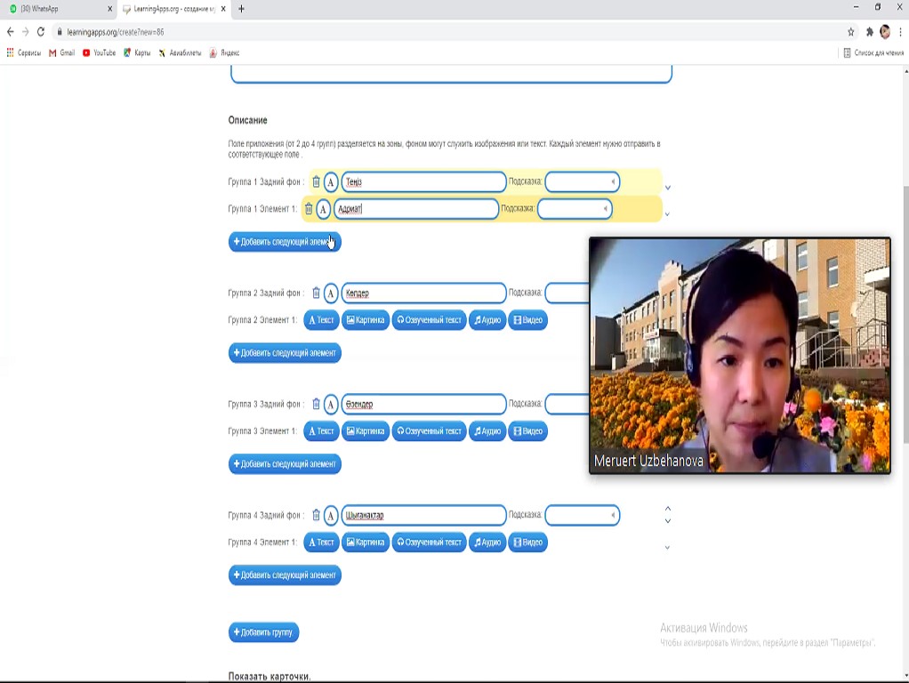Open browser extensions puzzle icon
Viewport: 909px width, 683px height.
[869, 32]
